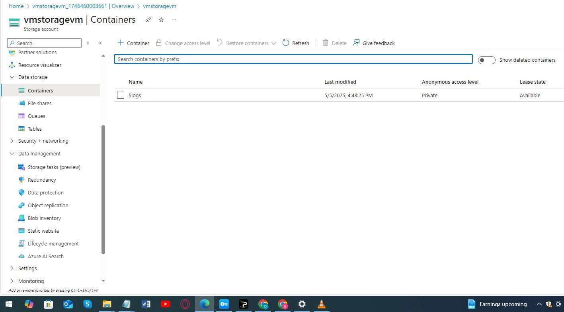Select the $logs container checkbox
This screenshot has width=564, height=312.
coord(121,95)
